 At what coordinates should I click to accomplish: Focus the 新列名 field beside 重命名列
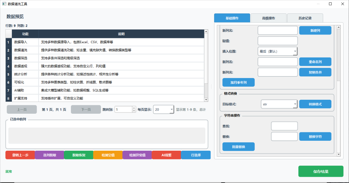click(277, 62)
